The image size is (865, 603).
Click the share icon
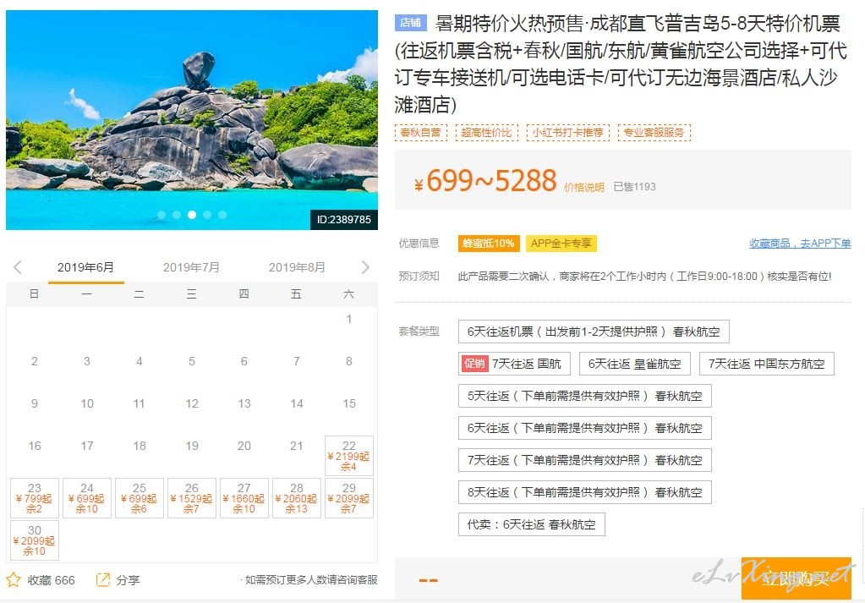(102, 580)
